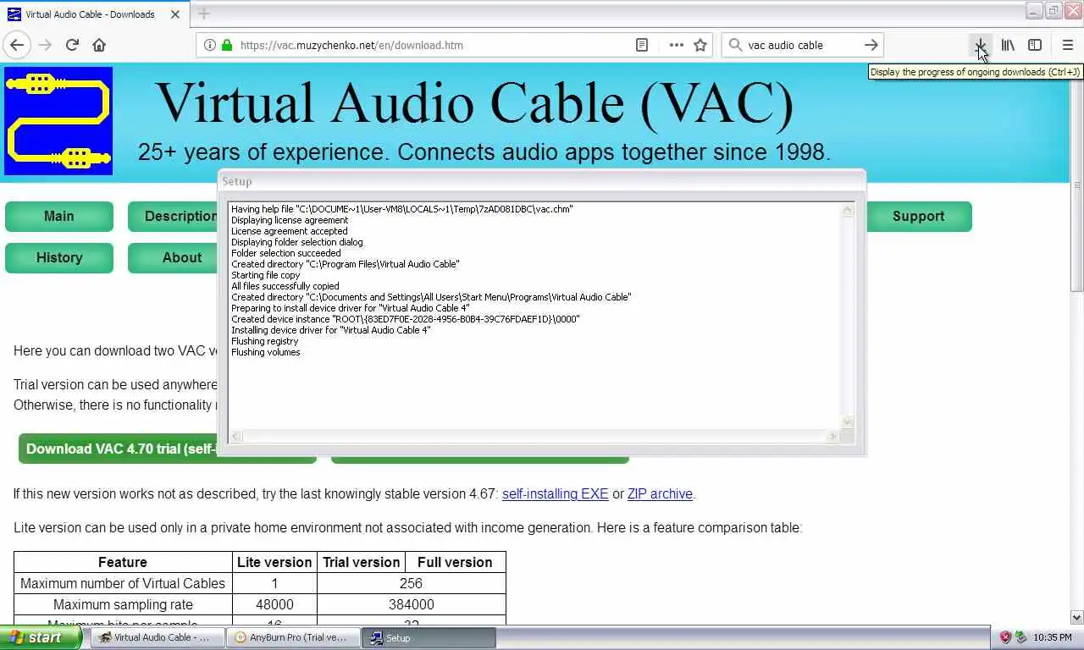Click the forward navigation arrow
Image resolution: width=1084 pixels, height=650 pixels.
pos(45,45)
